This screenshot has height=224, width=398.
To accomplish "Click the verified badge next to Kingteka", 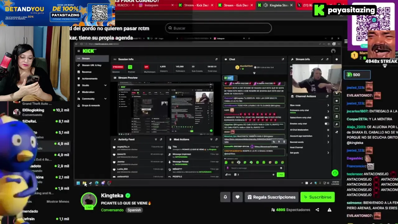I will click(128, 196).
